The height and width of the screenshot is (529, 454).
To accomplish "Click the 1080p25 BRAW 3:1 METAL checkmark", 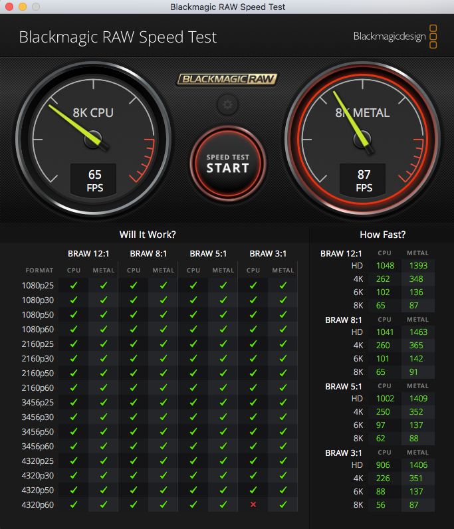I will tap(283, 285).
